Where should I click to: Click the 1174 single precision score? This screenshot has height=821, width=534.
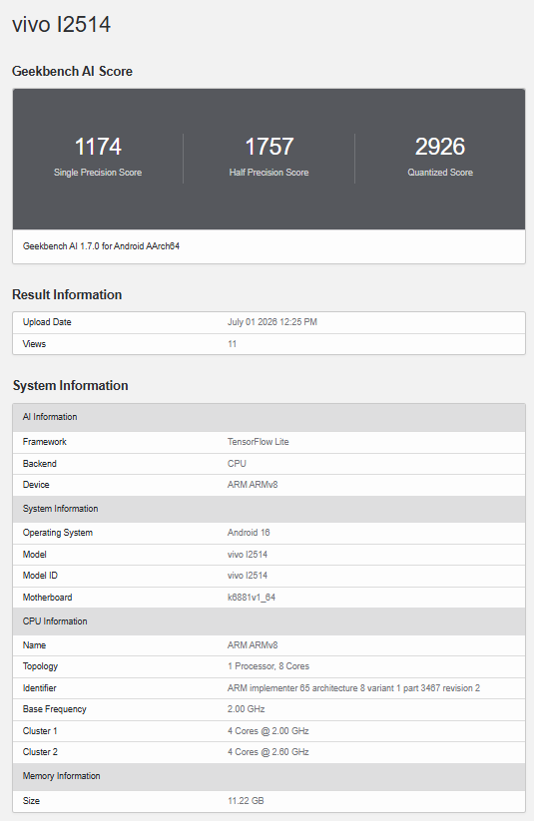pyautogui.click(x=98, y=147)
